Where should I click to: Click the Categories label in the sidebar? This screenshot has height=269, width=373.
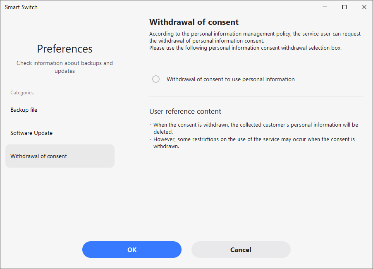pyautogui.click(x=22, y=93)
